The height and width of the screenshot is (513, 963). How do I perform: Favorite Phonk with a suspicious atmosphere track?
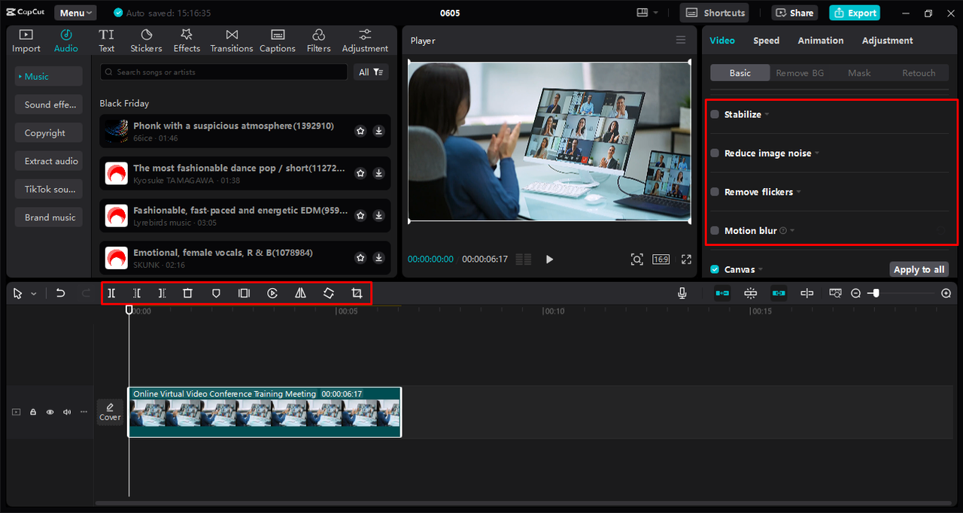pyautogui.click(x=360, y=131)
